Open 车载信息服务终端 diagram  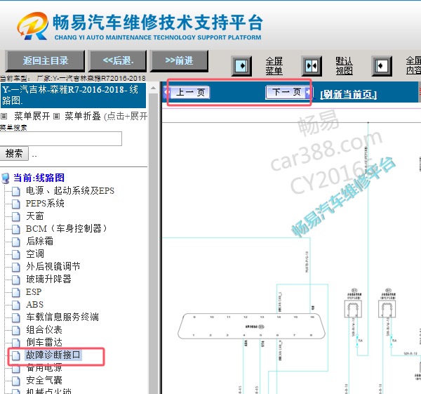click(62, 317)
